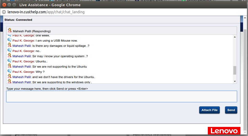This screenshot has height=136, width=248.
Task: Click agent icon beside 'may i know your operating system'
Action: pyautogui.click(x=9, y=55)
